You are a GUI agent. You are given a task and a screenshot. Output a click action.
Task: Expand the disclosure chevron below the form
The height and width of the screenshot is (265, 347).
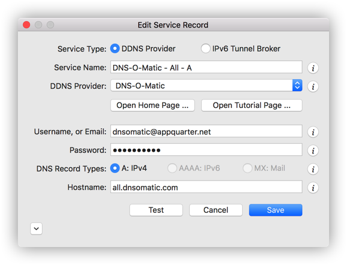(36, 228)
